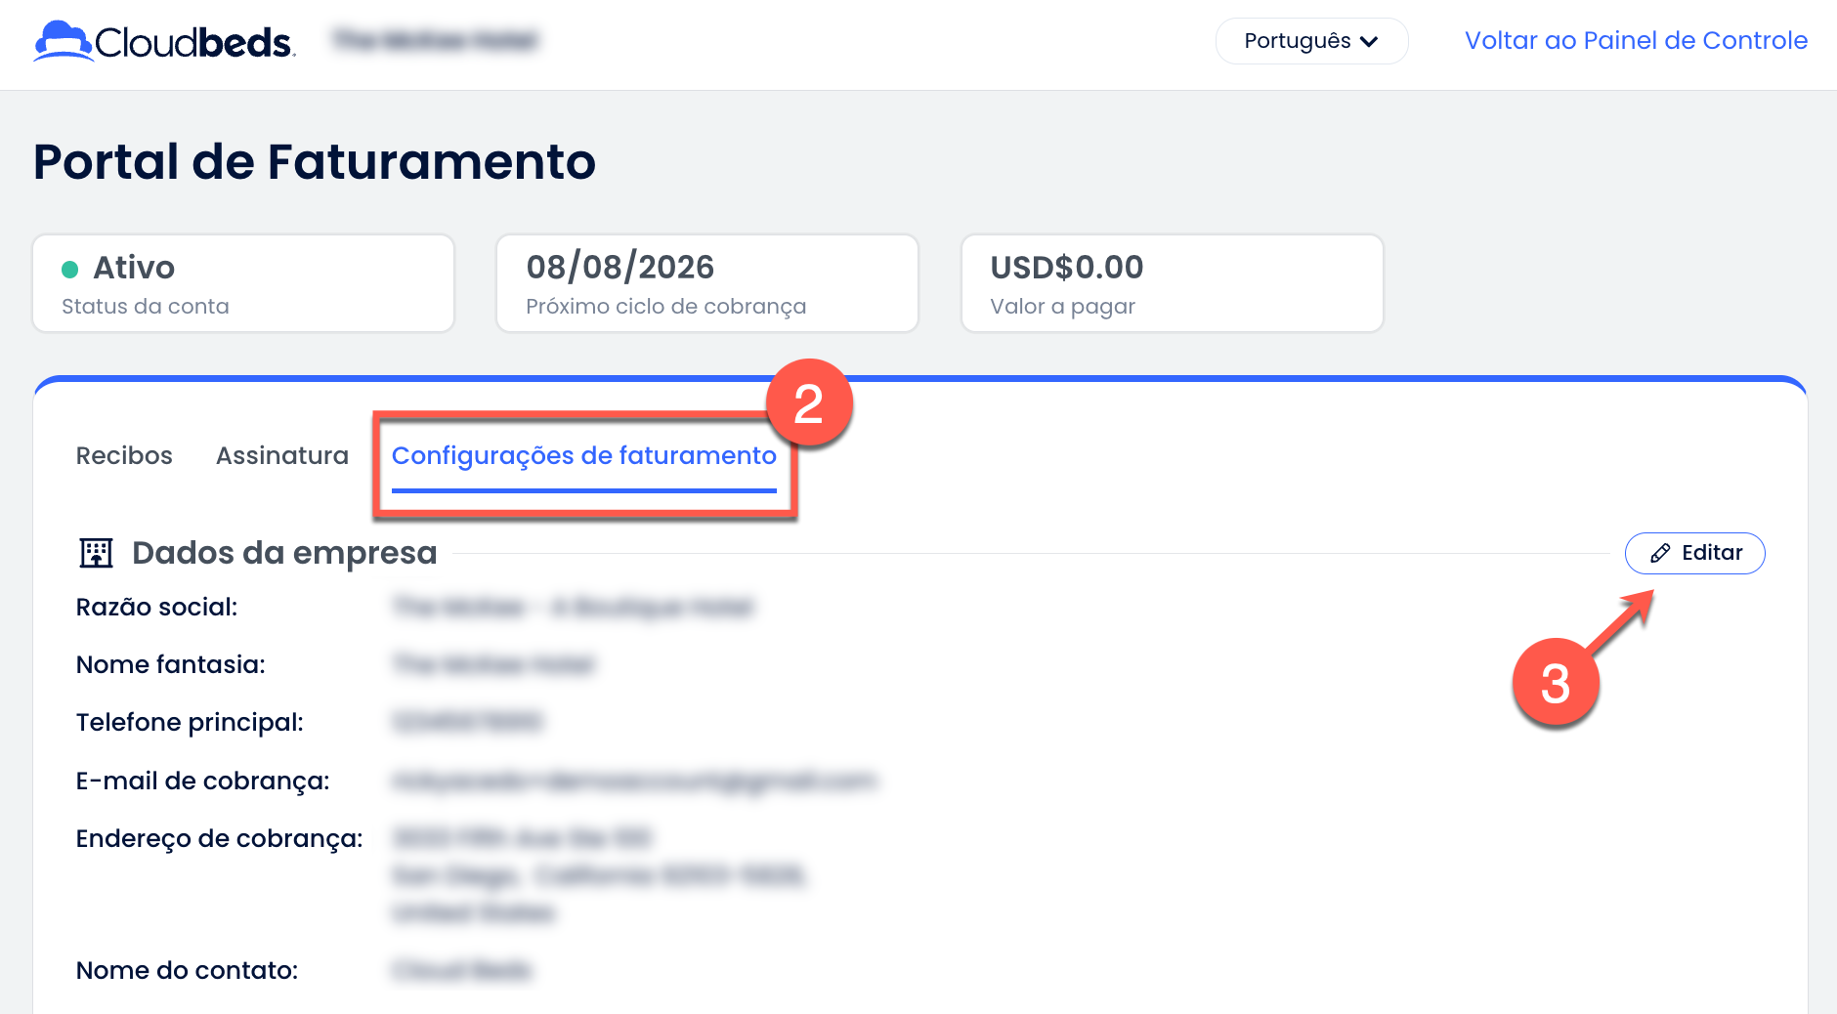The width and height of the screenshot is (1837, 1014).
Task: Click the red step 3 badge
Action: click(1556, 682)
